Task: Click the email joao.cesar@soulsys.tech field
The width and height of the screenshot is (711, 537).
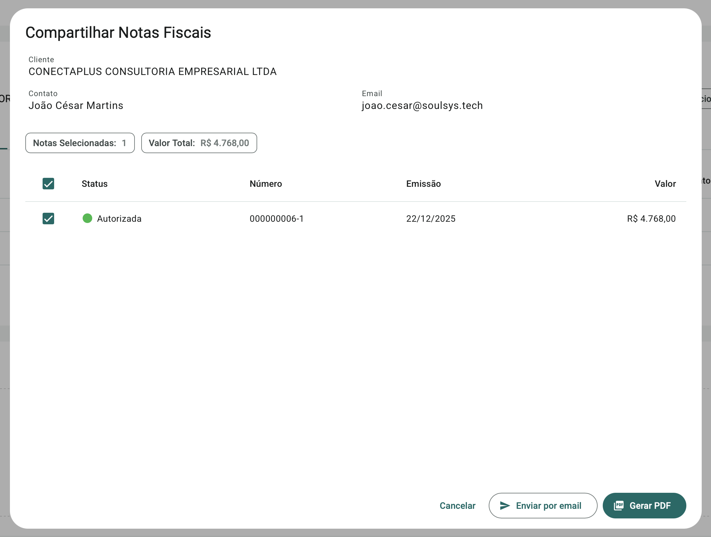Action: 422,105
